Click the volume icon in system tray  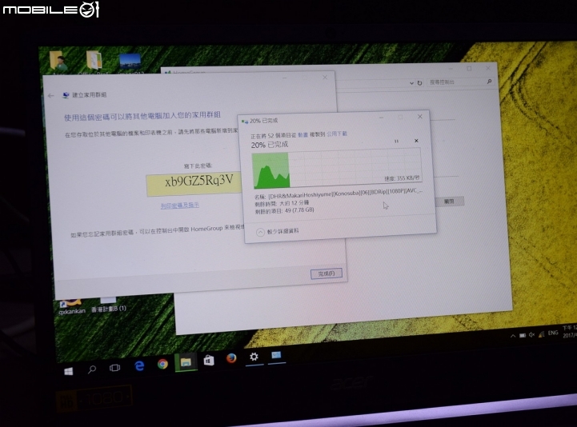[x=531, y=335]
